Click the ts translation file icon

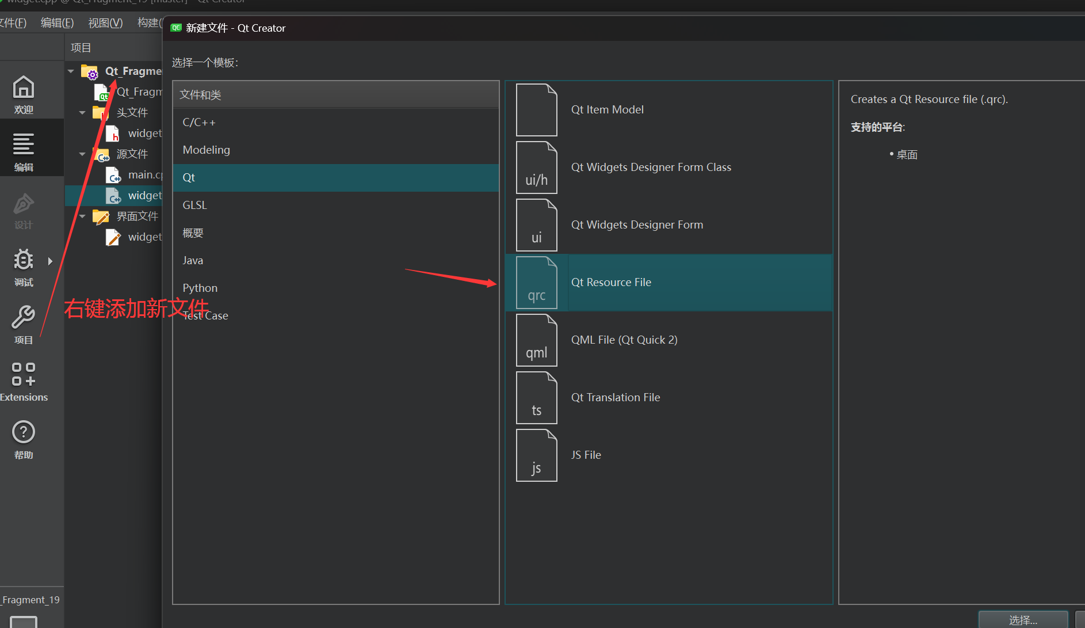pyautogui.click(x=536, y=398)
